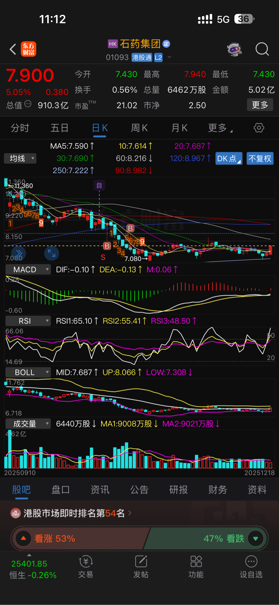
Task: Select the 日K chart tab
Action: pos(100,128)
